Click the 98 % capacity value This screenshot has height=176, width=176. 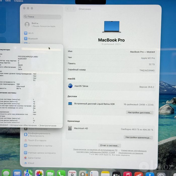click(x=19, y=89)
